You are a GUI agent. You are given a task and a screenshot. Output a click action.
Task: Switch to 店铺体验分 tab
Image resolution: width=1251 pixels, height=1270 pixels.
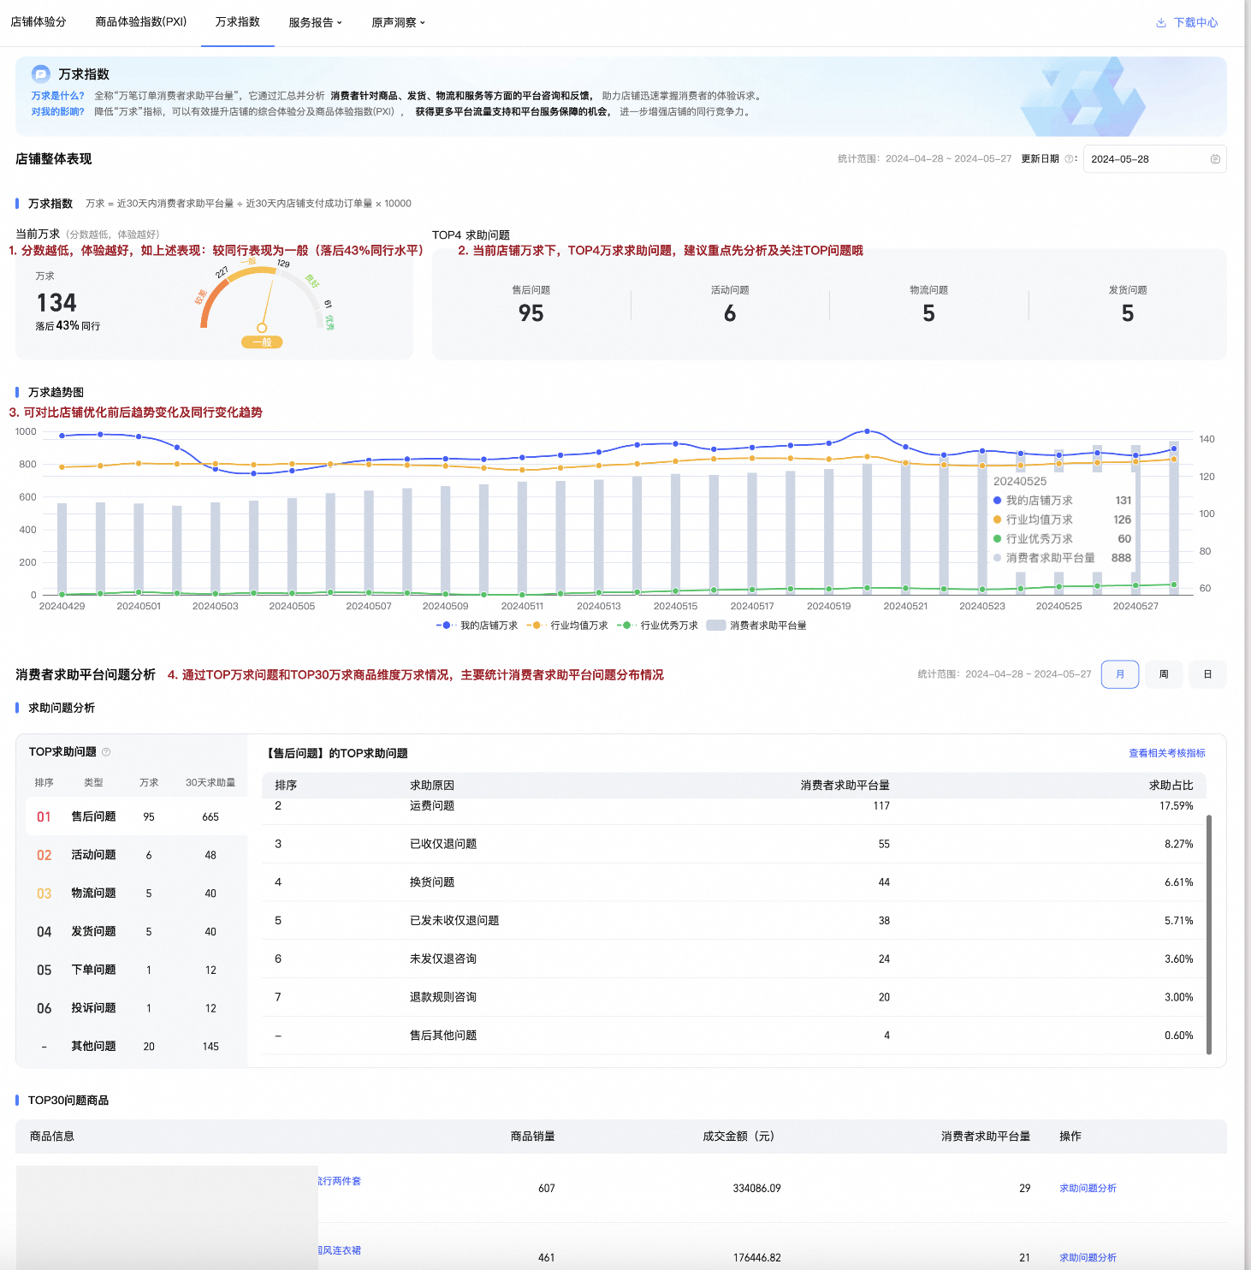pos(39,21)
